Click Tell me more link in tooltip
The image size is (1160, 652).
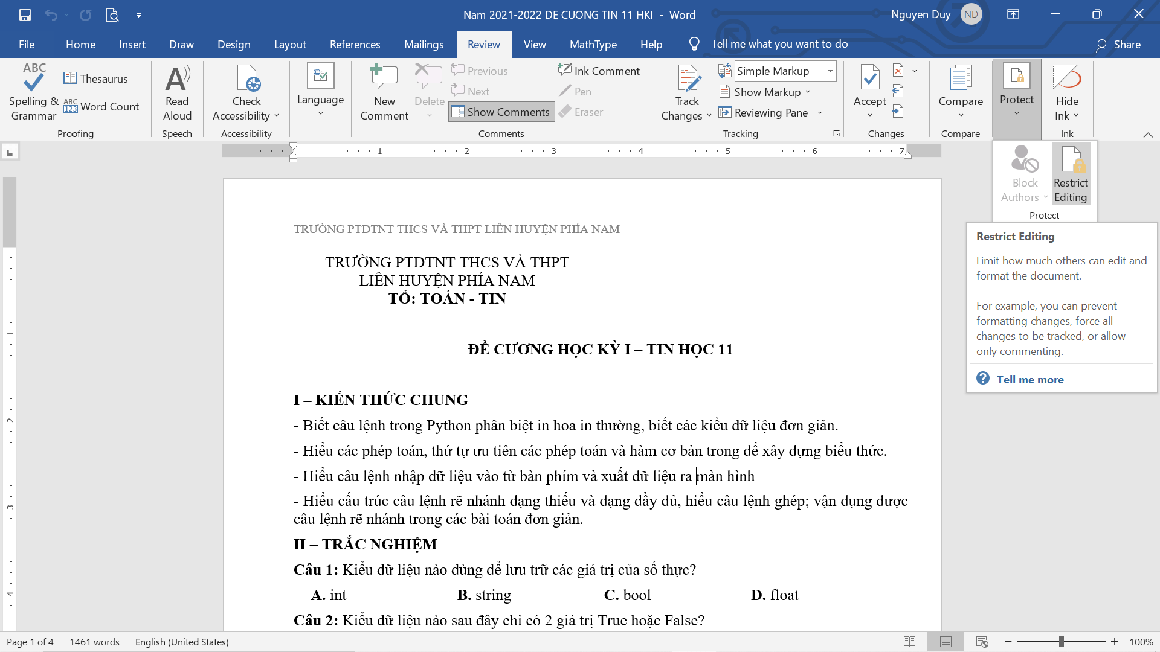point(1030,379)
